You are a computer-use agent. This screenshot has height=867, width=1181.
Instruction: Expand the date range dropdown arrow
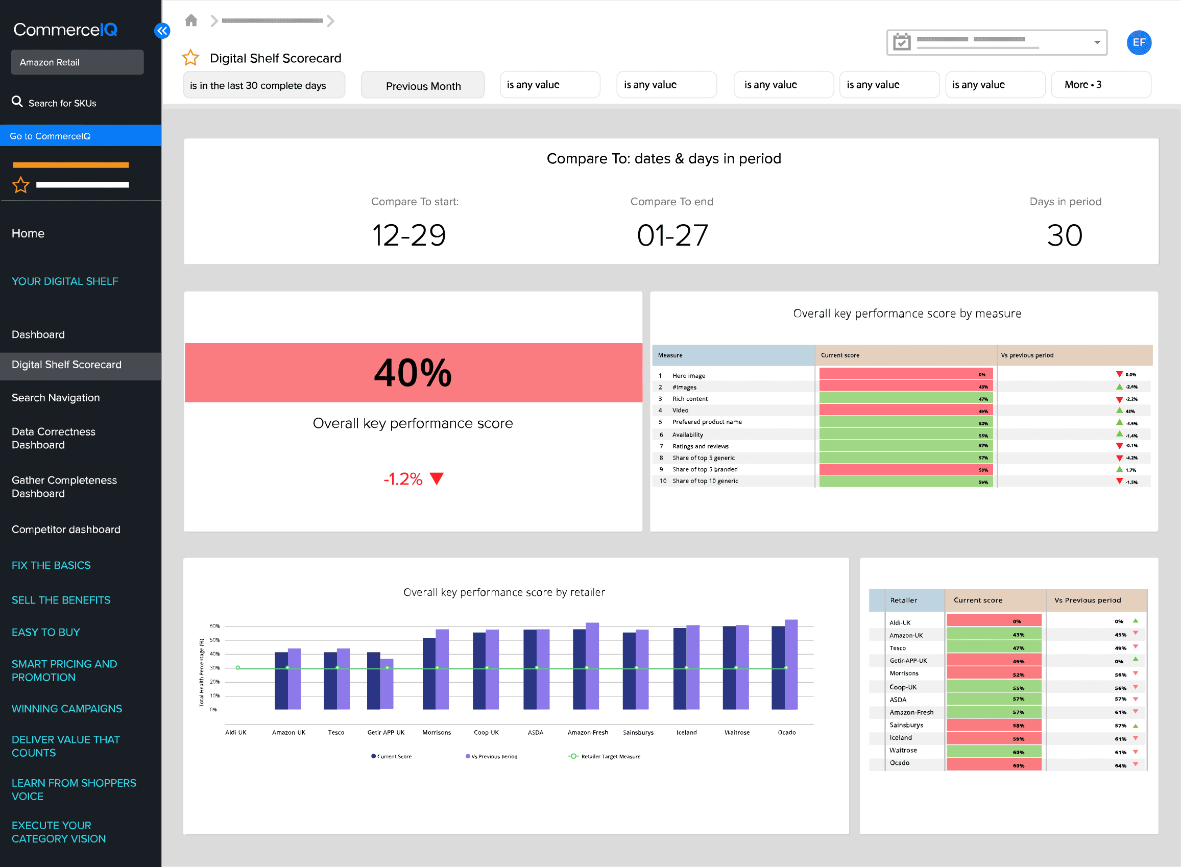tap(1097, 42)
